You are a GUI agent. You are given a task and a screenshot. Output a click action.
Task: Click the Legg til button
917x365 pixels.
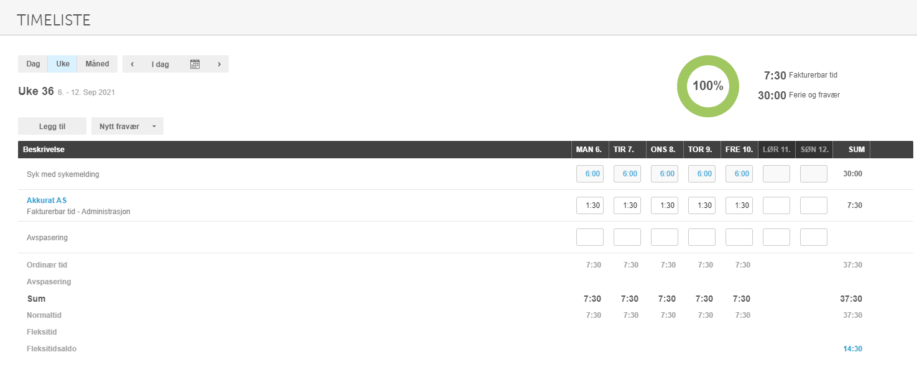click(52, 126)
